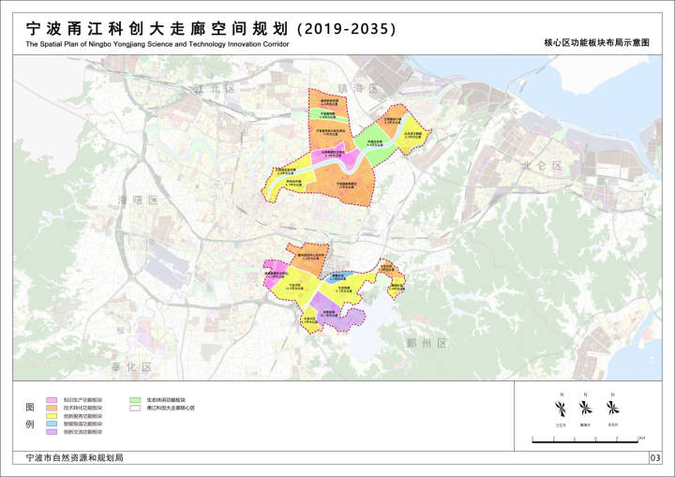Select the English subtitle beginning The Spatial Plan
The image size is (675, 477).
click(x=157, y=44)
